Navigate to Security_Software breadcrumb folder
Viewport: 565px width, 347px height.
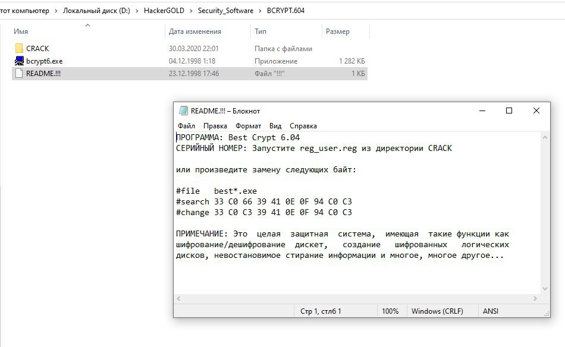pos(225,11)
